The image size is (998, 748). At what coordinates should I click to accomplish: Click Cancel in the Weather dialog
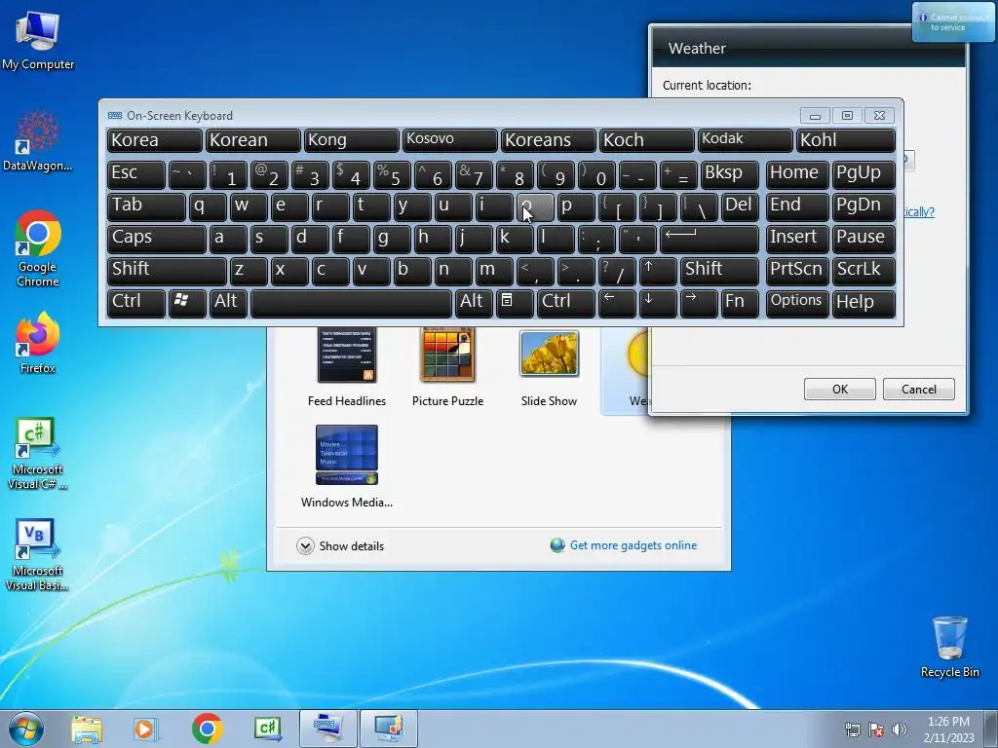coord(918,390)
